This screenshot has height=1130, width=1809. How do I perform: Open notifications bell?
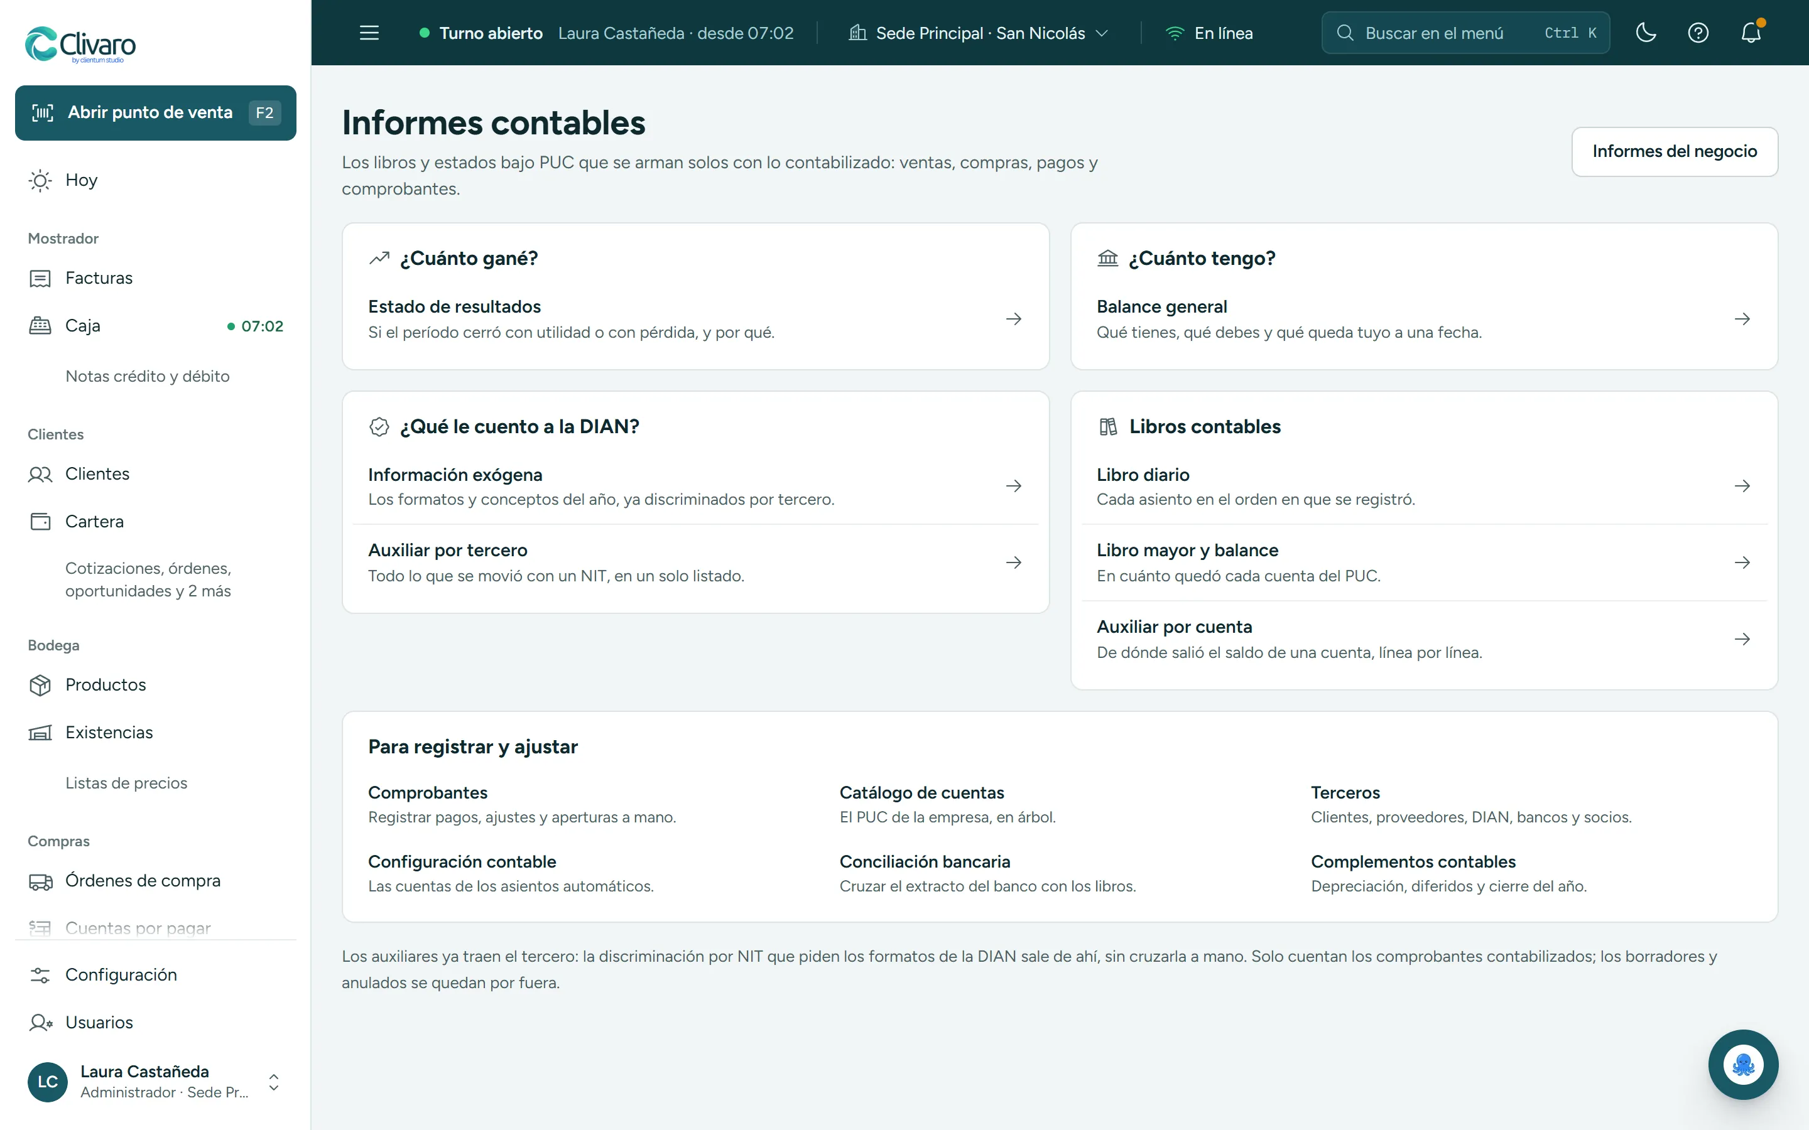pyautogui.click(x=1751, y=33)
